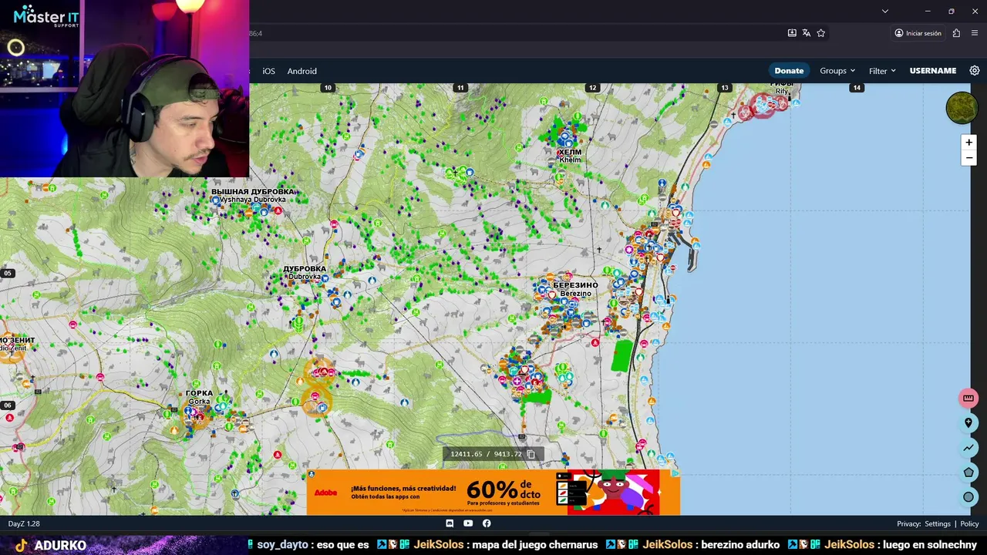The width and height of the screenshot is (987, 555).
Task: Open the Facebook link icon
Action: 487,523
